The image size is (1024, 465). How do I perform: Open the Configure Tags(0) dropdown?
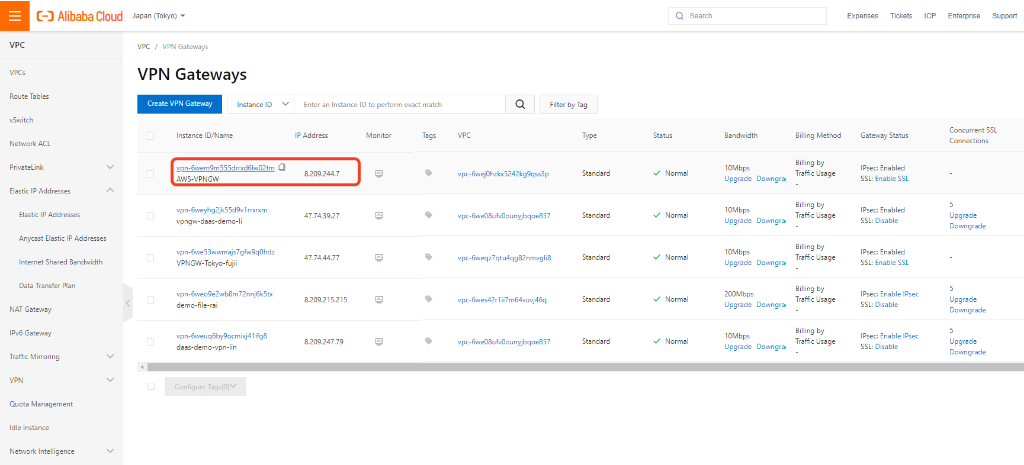click(x=206, y=386)
